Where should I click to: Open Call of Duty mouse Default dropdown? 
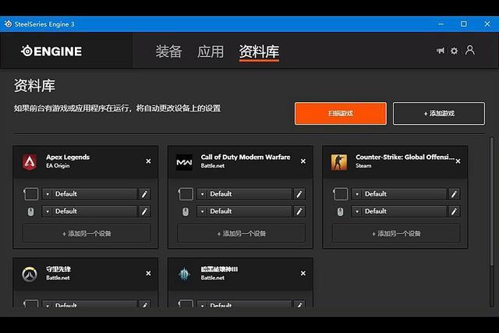[x=244, y=211]
